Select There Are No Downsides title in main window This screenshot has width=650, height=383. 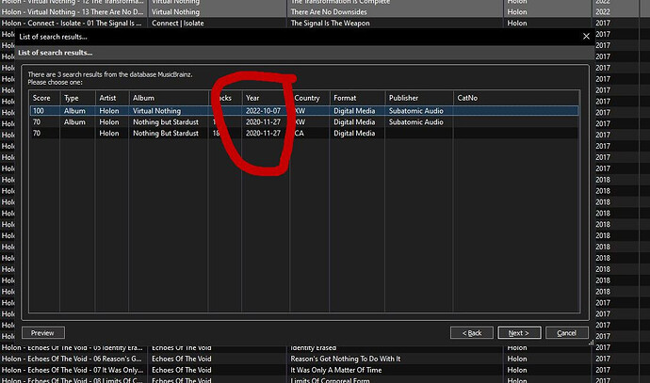click(x=329, y=12)
